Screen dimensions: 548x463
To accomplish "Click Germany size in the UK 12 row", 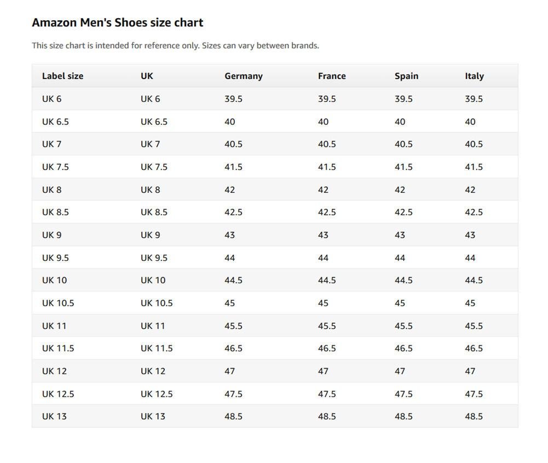I will [229, 371].
